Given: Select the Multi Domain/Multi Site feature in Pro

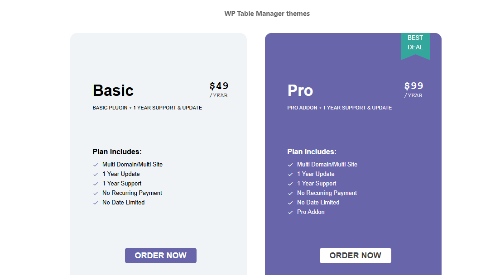Looking at the screenshot, I should tap(327, 164).
